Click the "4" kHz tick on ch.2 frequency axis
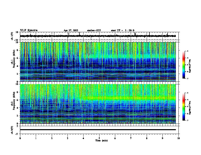Viewport: 201px width, 155px height. pyautogui.click(x=18, y=108)
